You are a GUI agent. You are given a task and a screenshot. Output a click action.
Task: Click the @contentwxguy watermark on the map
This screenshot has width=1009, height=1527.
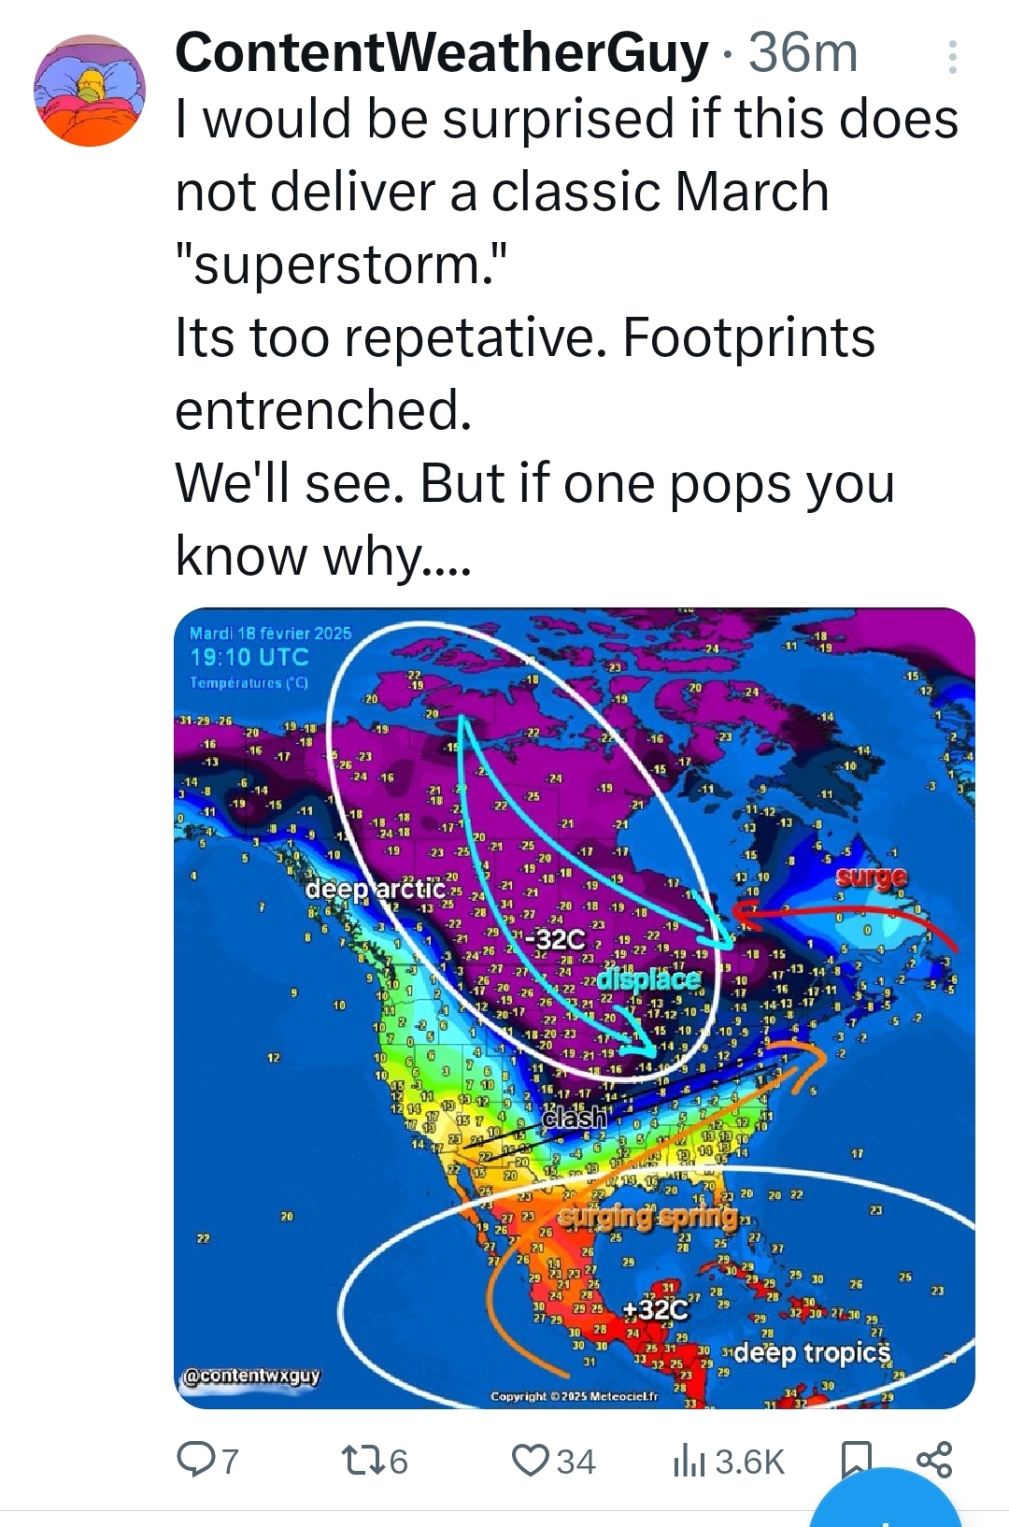(250, 1376)
